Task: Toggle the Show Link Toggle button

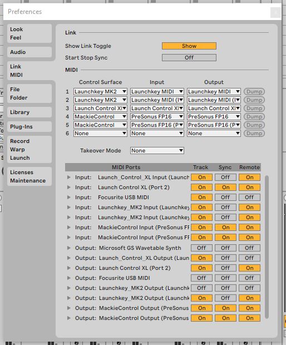Action: pyautogui.click(x=189, y=46)
